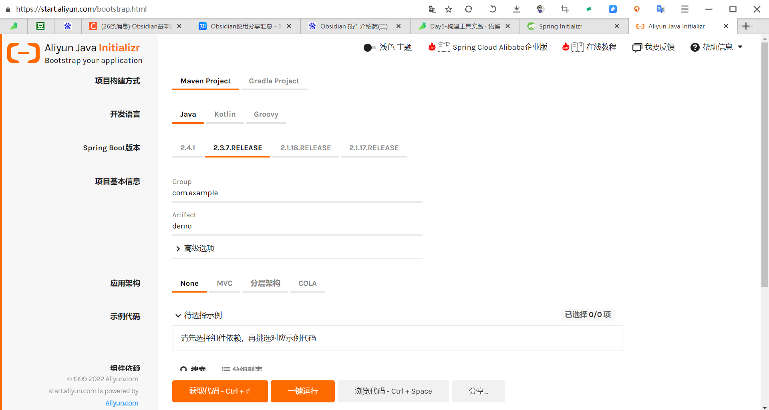
Task: Click the Artifact input field demo
Action: coord(297,226)
